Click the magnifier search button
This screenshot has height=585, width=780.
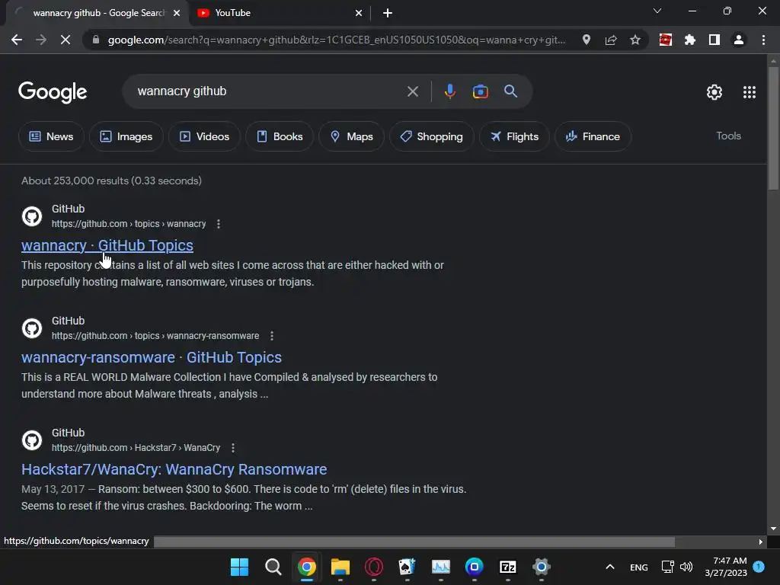[x=510, y=91]
